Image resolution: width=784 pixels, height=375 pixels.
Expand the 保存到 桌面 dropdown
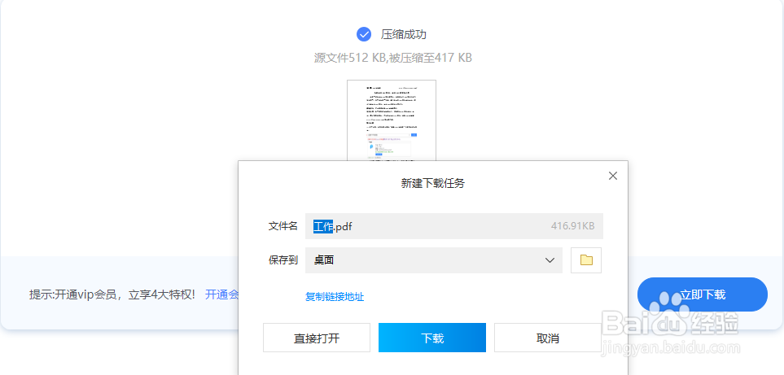435,260
